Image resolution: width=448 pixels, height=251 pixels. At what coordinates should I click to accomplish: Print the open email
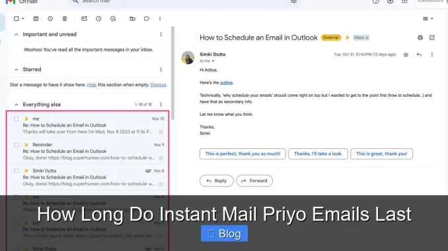tap(420, 38)
